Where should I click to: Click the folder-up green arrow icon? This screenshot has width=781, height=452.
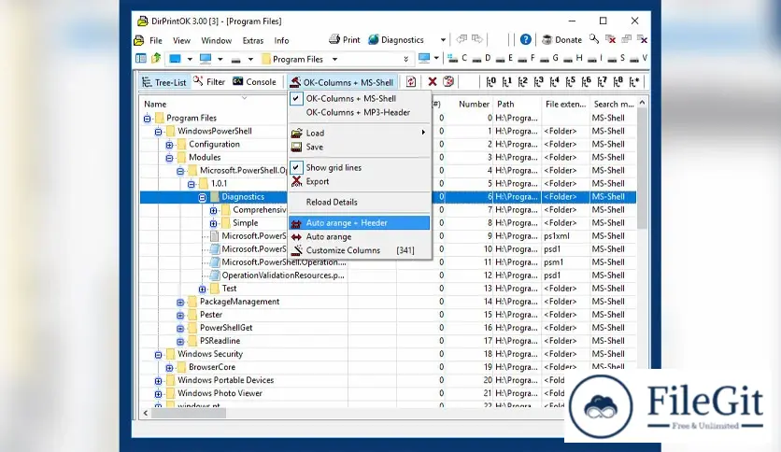(x=156, y=58)
